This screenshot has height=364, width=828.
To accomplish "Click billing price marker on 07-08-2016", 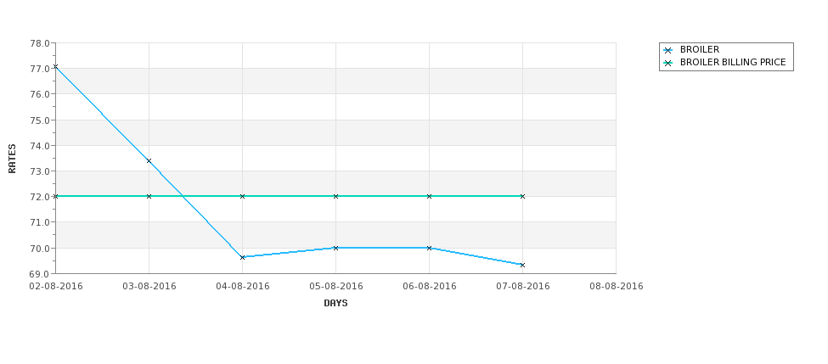I will click(523, 196).
